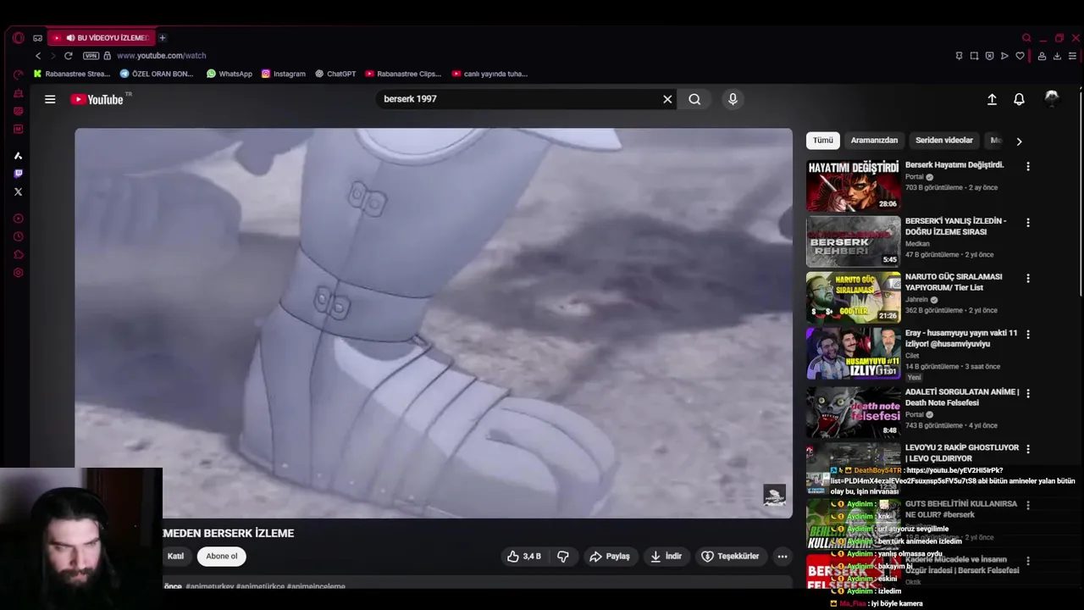
Task: Toggle the VPN badge in address bar
Action: (91, 56)
